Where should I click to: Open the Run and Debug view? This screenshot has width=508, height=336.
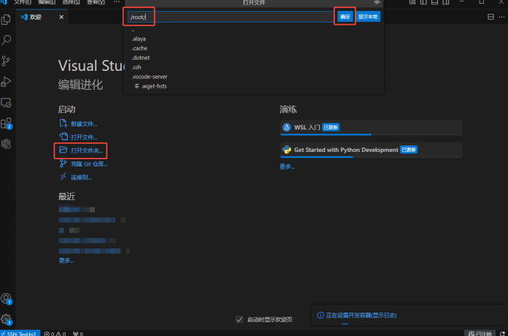(x=6, y=82)
